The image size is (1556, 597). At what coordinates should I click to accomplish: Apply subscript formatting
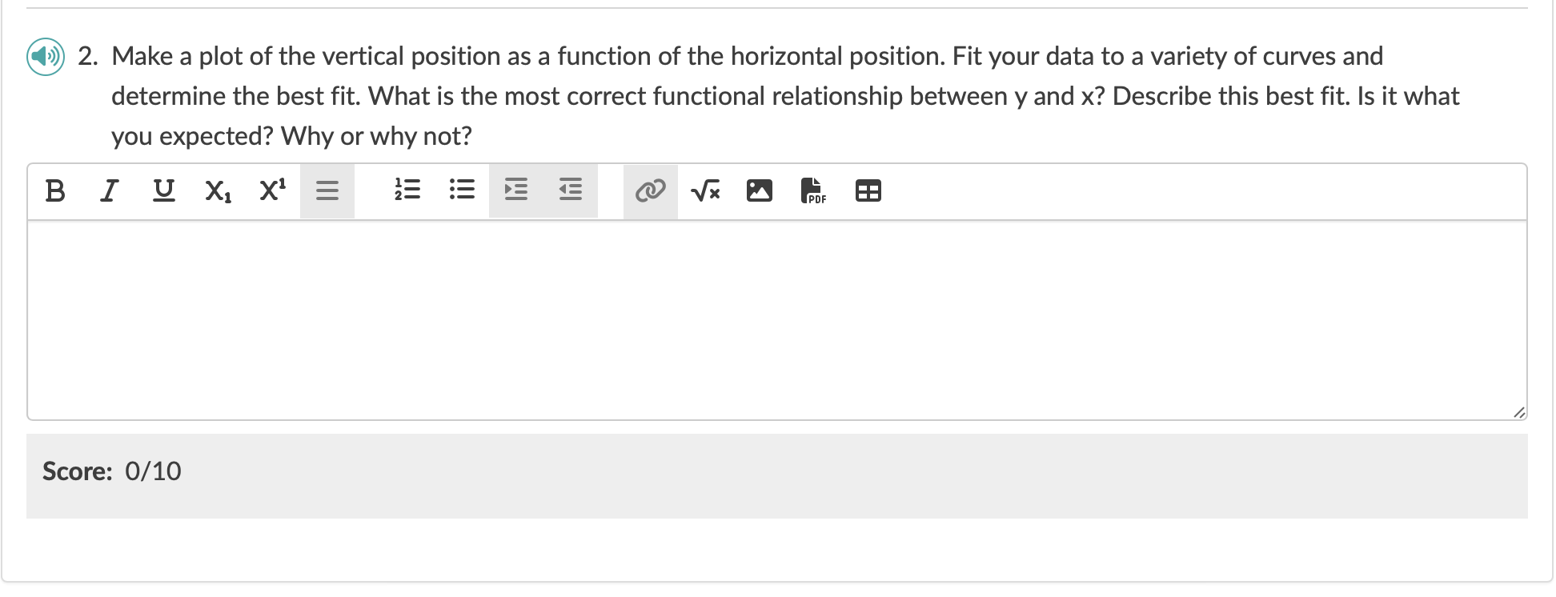[x=217, y=190]
